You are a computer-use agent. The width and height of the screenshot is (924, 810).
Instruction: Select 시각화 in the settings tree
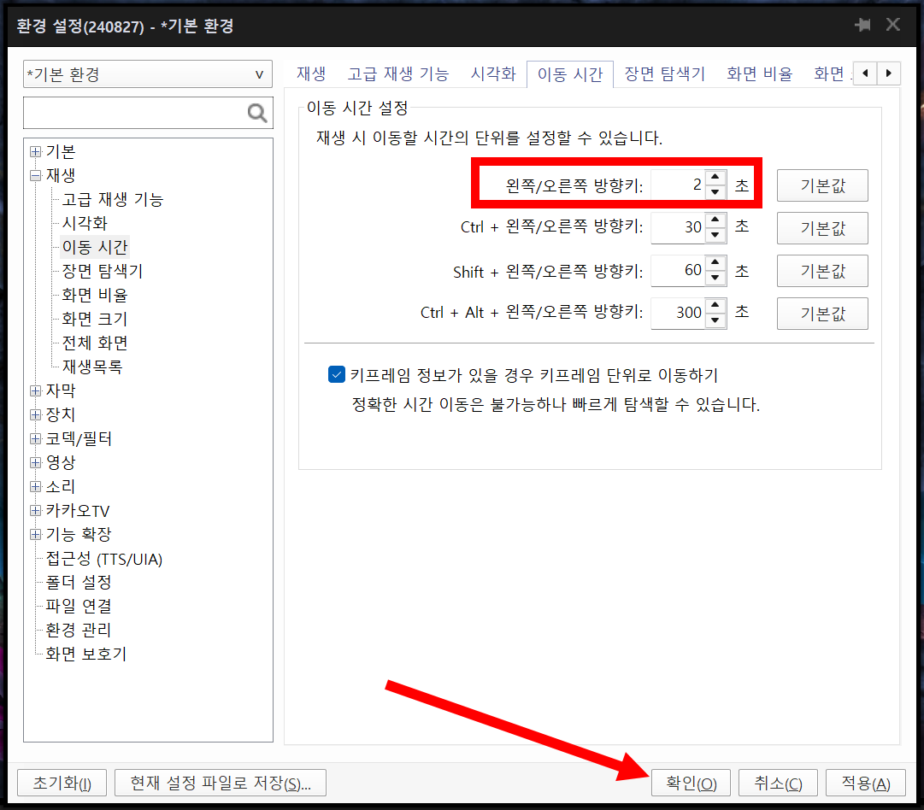85,223
